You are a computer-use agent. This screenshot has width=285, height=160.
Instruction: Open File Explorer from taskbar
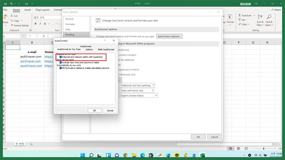pyautogui.click(x=134, y=155)
